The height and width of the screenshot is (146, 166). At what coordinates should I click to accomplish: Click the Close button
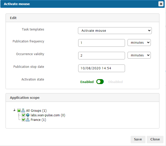155,139
